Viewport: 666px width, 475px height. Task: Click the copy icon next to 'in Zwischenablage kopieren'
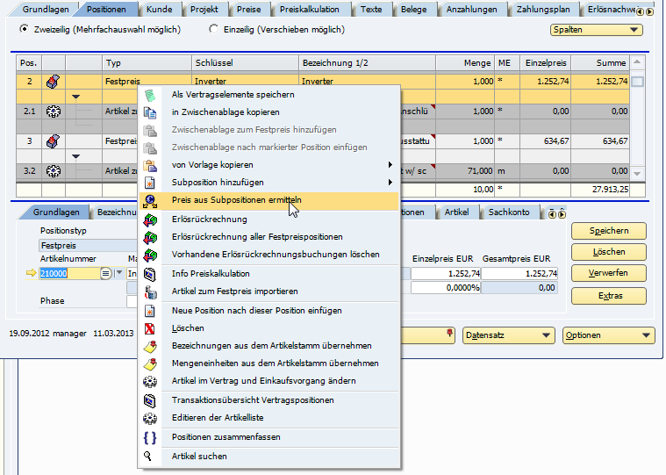[x=150, y=112]
